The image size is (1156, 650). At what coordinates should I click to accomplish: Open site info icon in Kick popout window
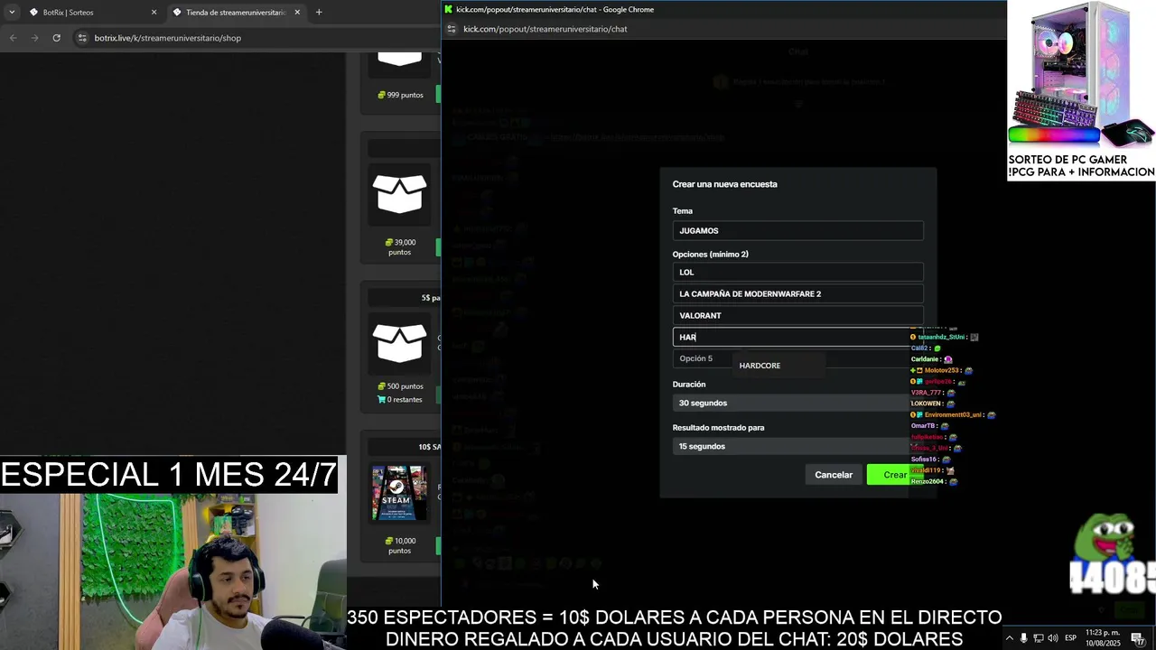click(452, 29)
